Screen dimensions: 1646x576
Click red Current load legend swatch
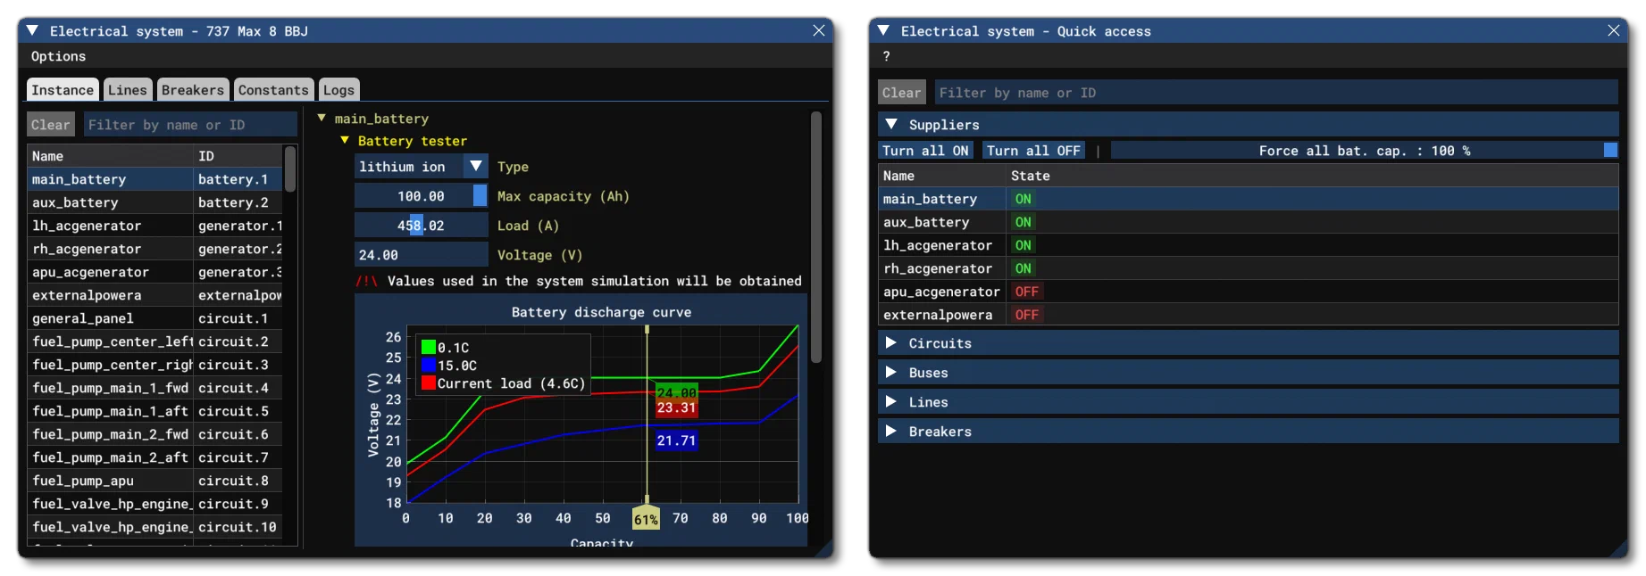[428, 383]
